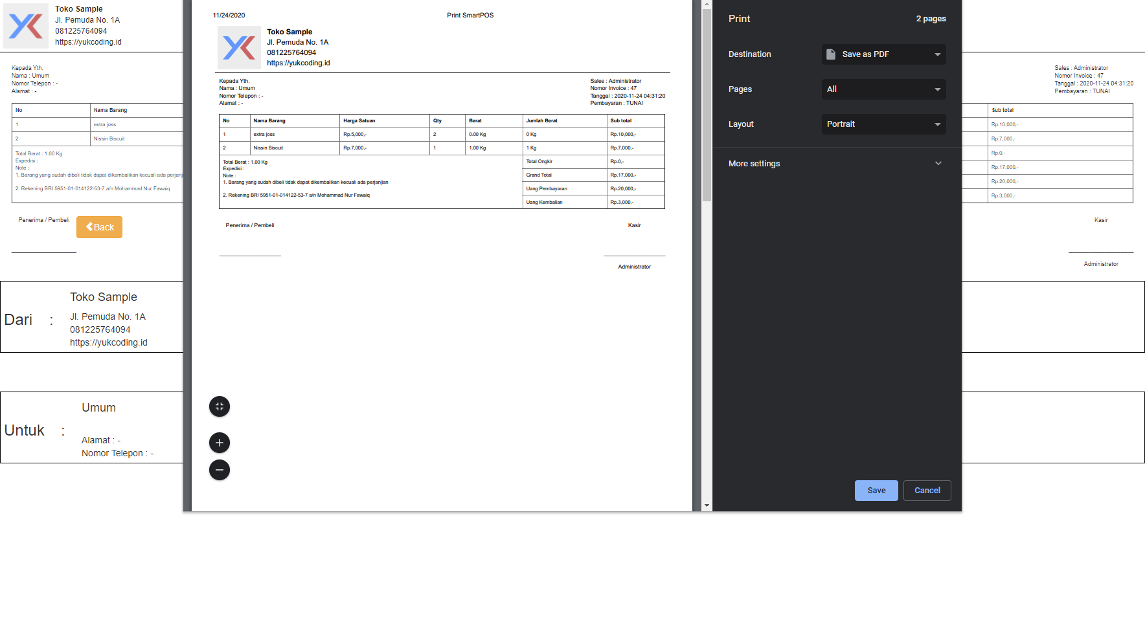Click the orange Back button
Image resolution: width=1145 pixels, height=642 pixels.
(x=99, y=227)
